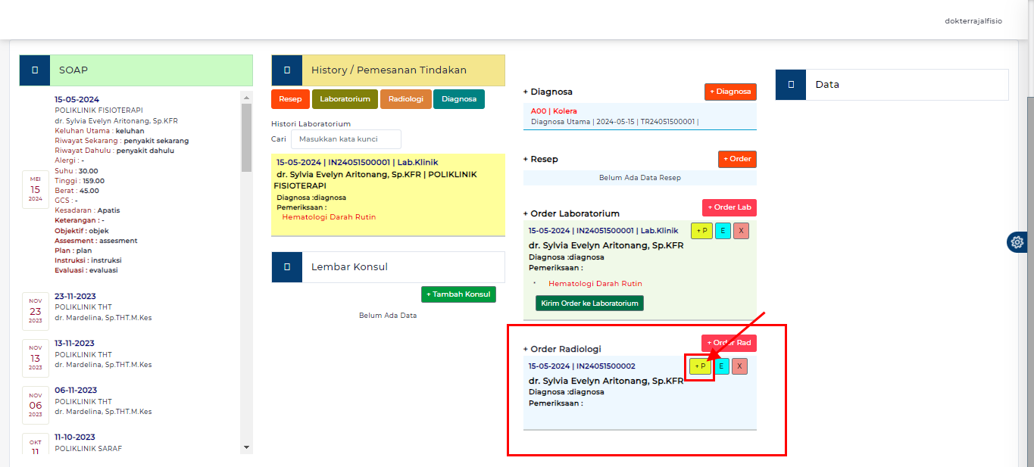Expand the Resep section header

(526, 159)
